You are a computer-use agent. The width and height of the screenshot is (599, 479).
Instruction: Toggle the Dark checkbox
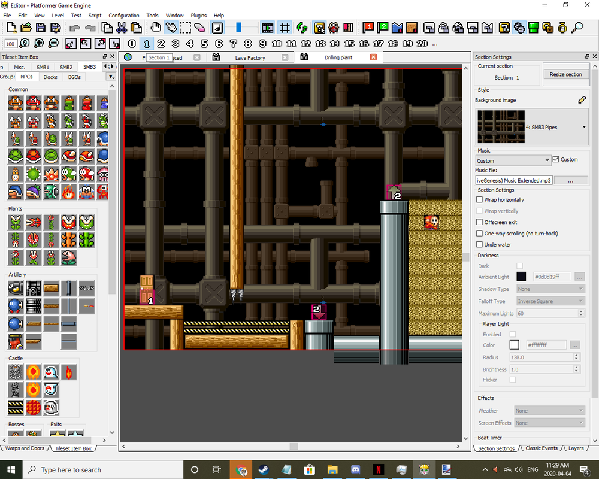pos(519,266)
